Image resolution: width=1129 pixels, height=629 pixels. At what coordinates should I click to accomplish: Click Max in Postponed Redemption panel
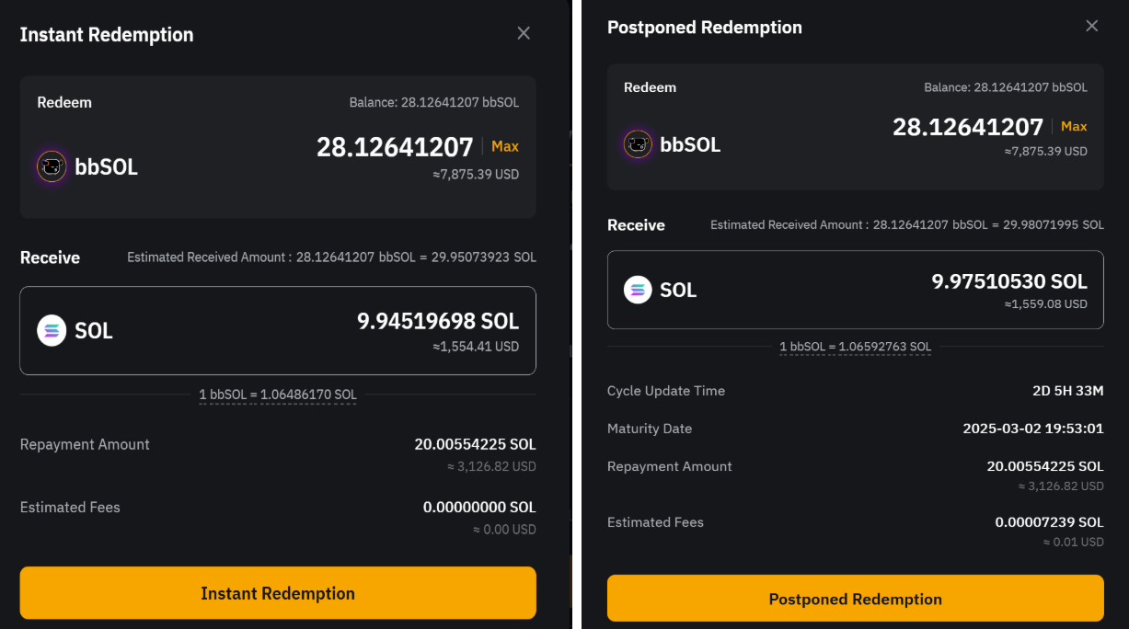click(x=1074, y=126)
